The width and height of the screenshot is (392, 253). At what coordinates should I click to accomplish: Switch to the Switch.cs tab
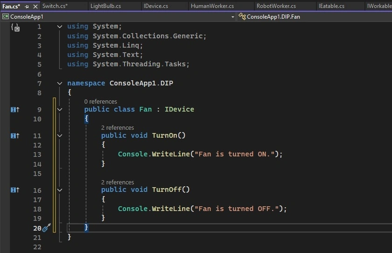click(x=55, y=6)
